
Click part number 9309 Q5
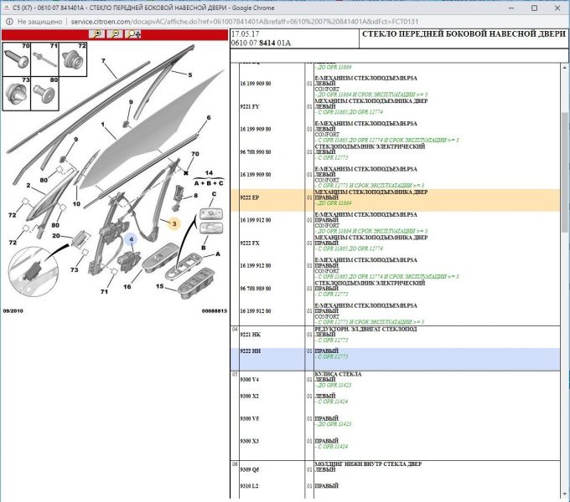click(250, 469)
